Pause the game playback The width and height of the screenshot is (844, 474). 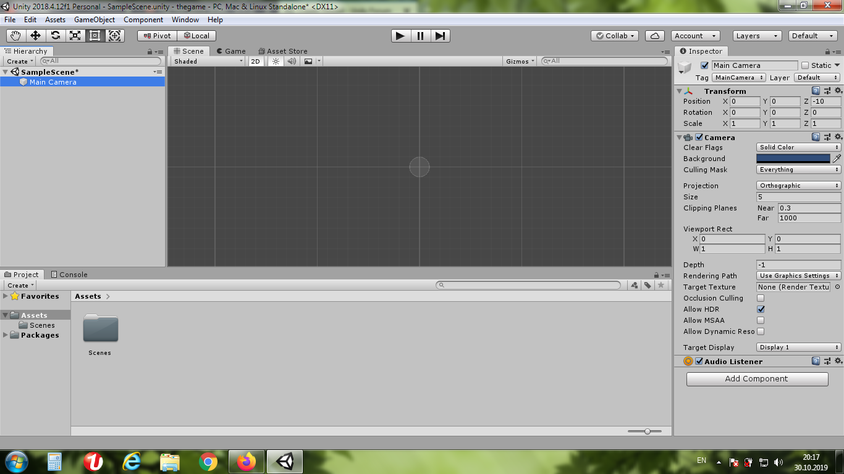pyautogui.click(x=420, y=36)
